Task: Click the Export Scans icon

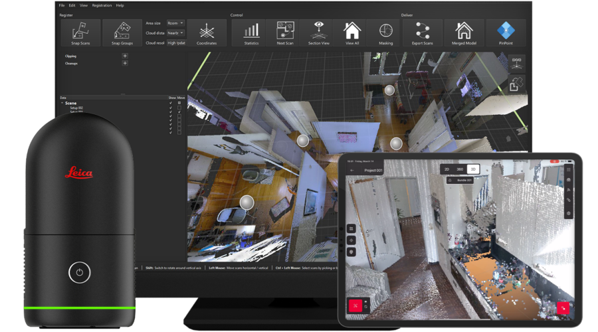Action: [423, 33]
